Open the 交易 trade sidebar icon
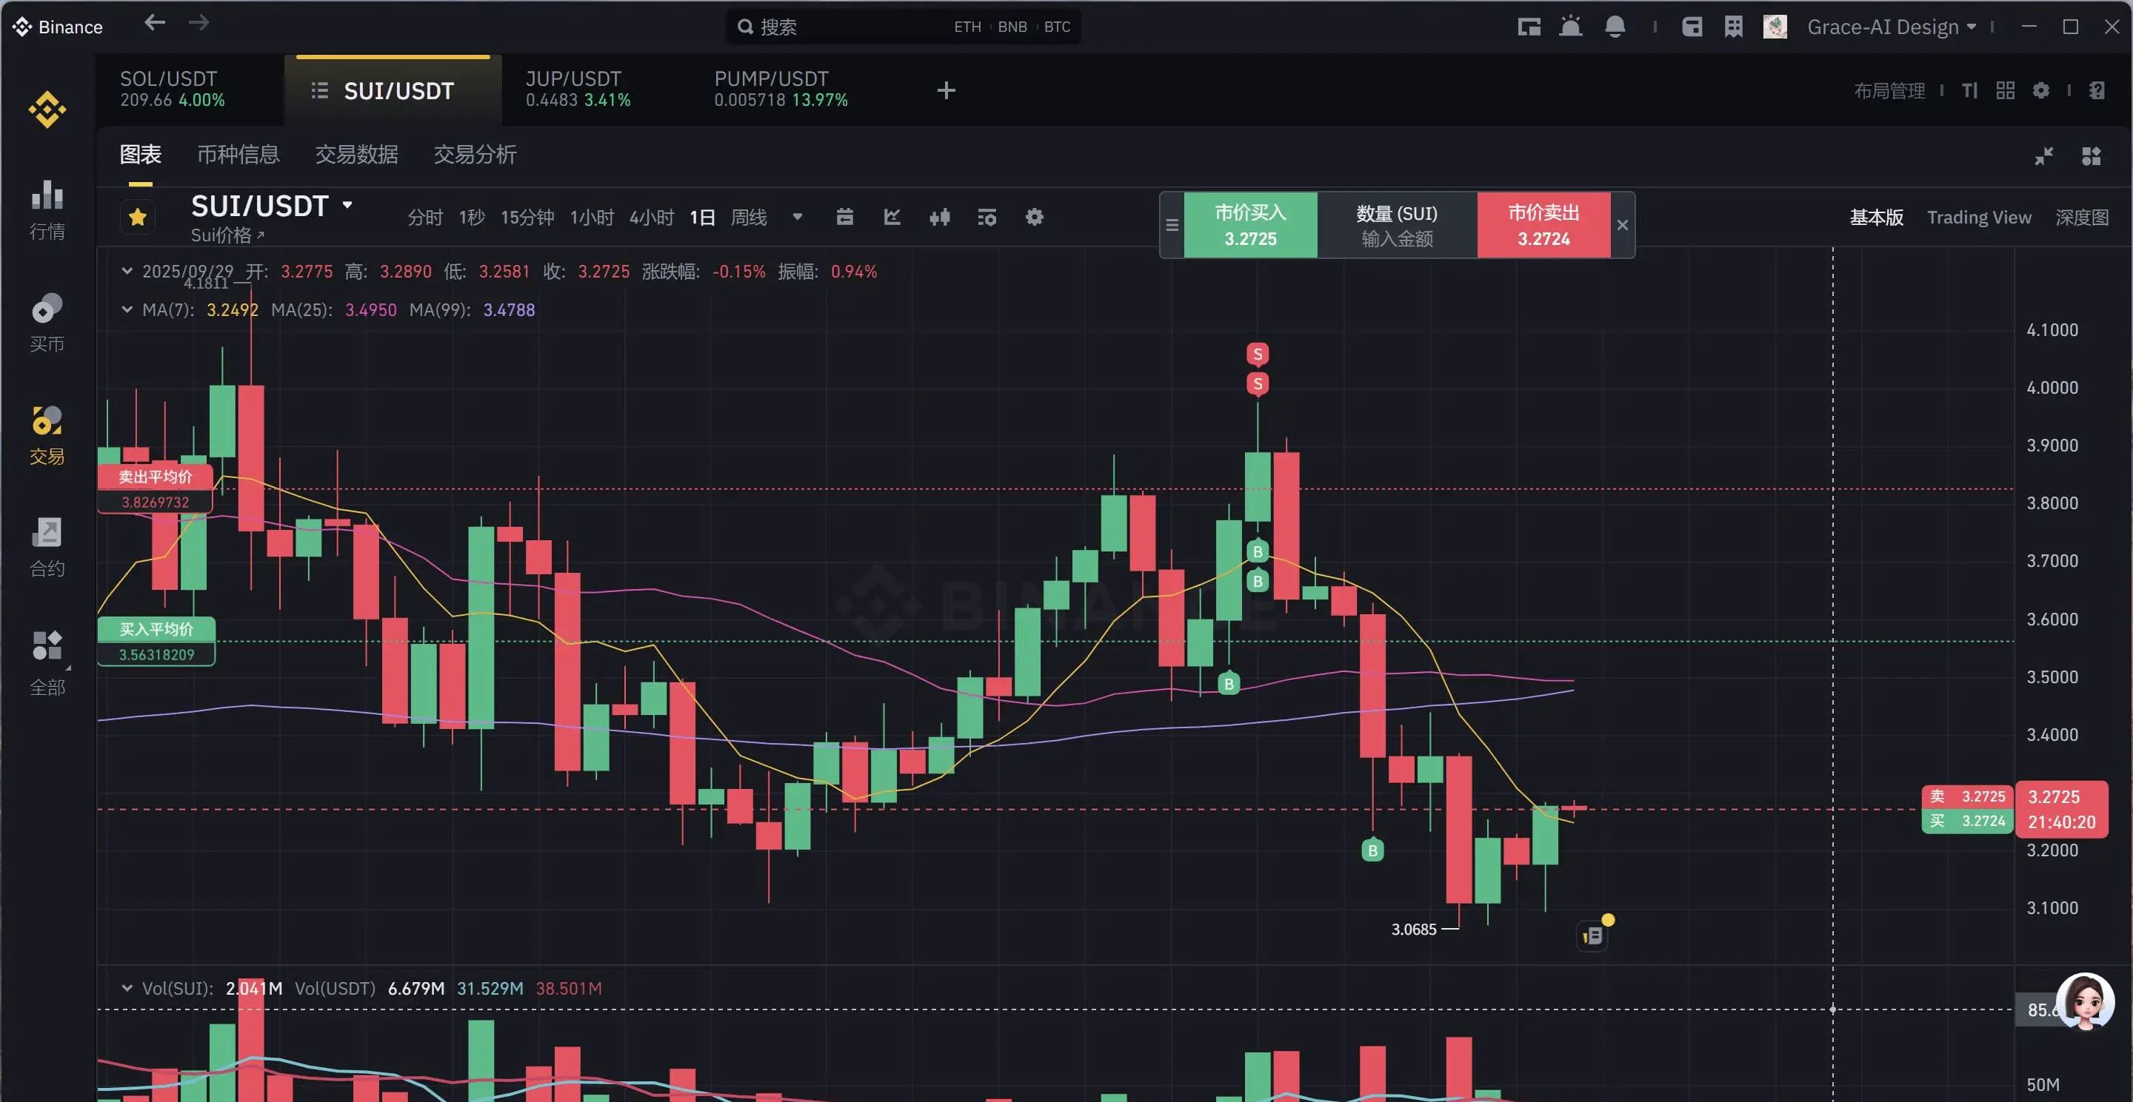This screenshot has height=1102, width=2133. (x=47, y=435)
